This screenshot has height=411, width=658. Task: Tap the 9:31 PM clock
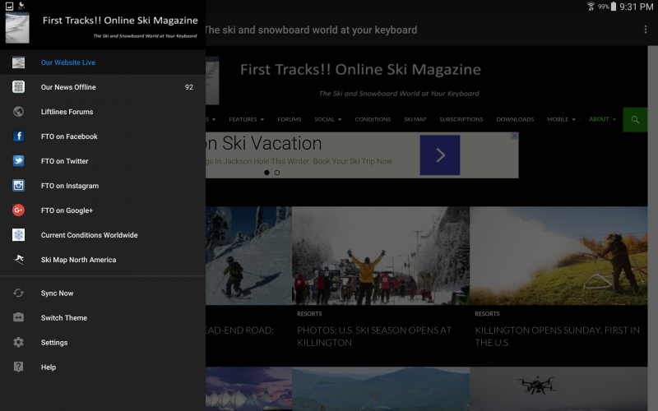(x=636, y=7)
